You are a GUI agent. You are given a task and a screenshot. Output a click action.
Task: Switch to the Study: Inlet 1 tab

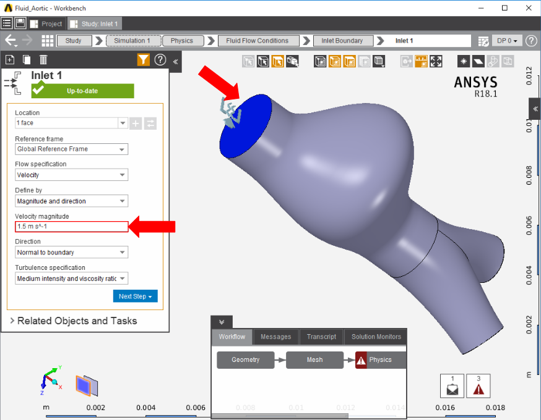[95, 23]
